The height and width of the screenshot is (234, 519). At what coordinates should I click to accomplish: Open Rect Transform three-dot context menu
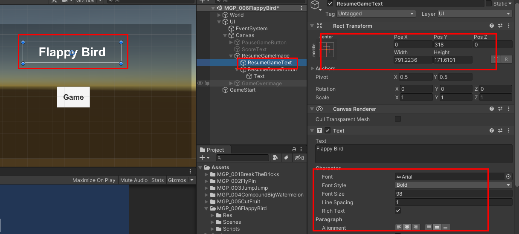tap(508, 26)
